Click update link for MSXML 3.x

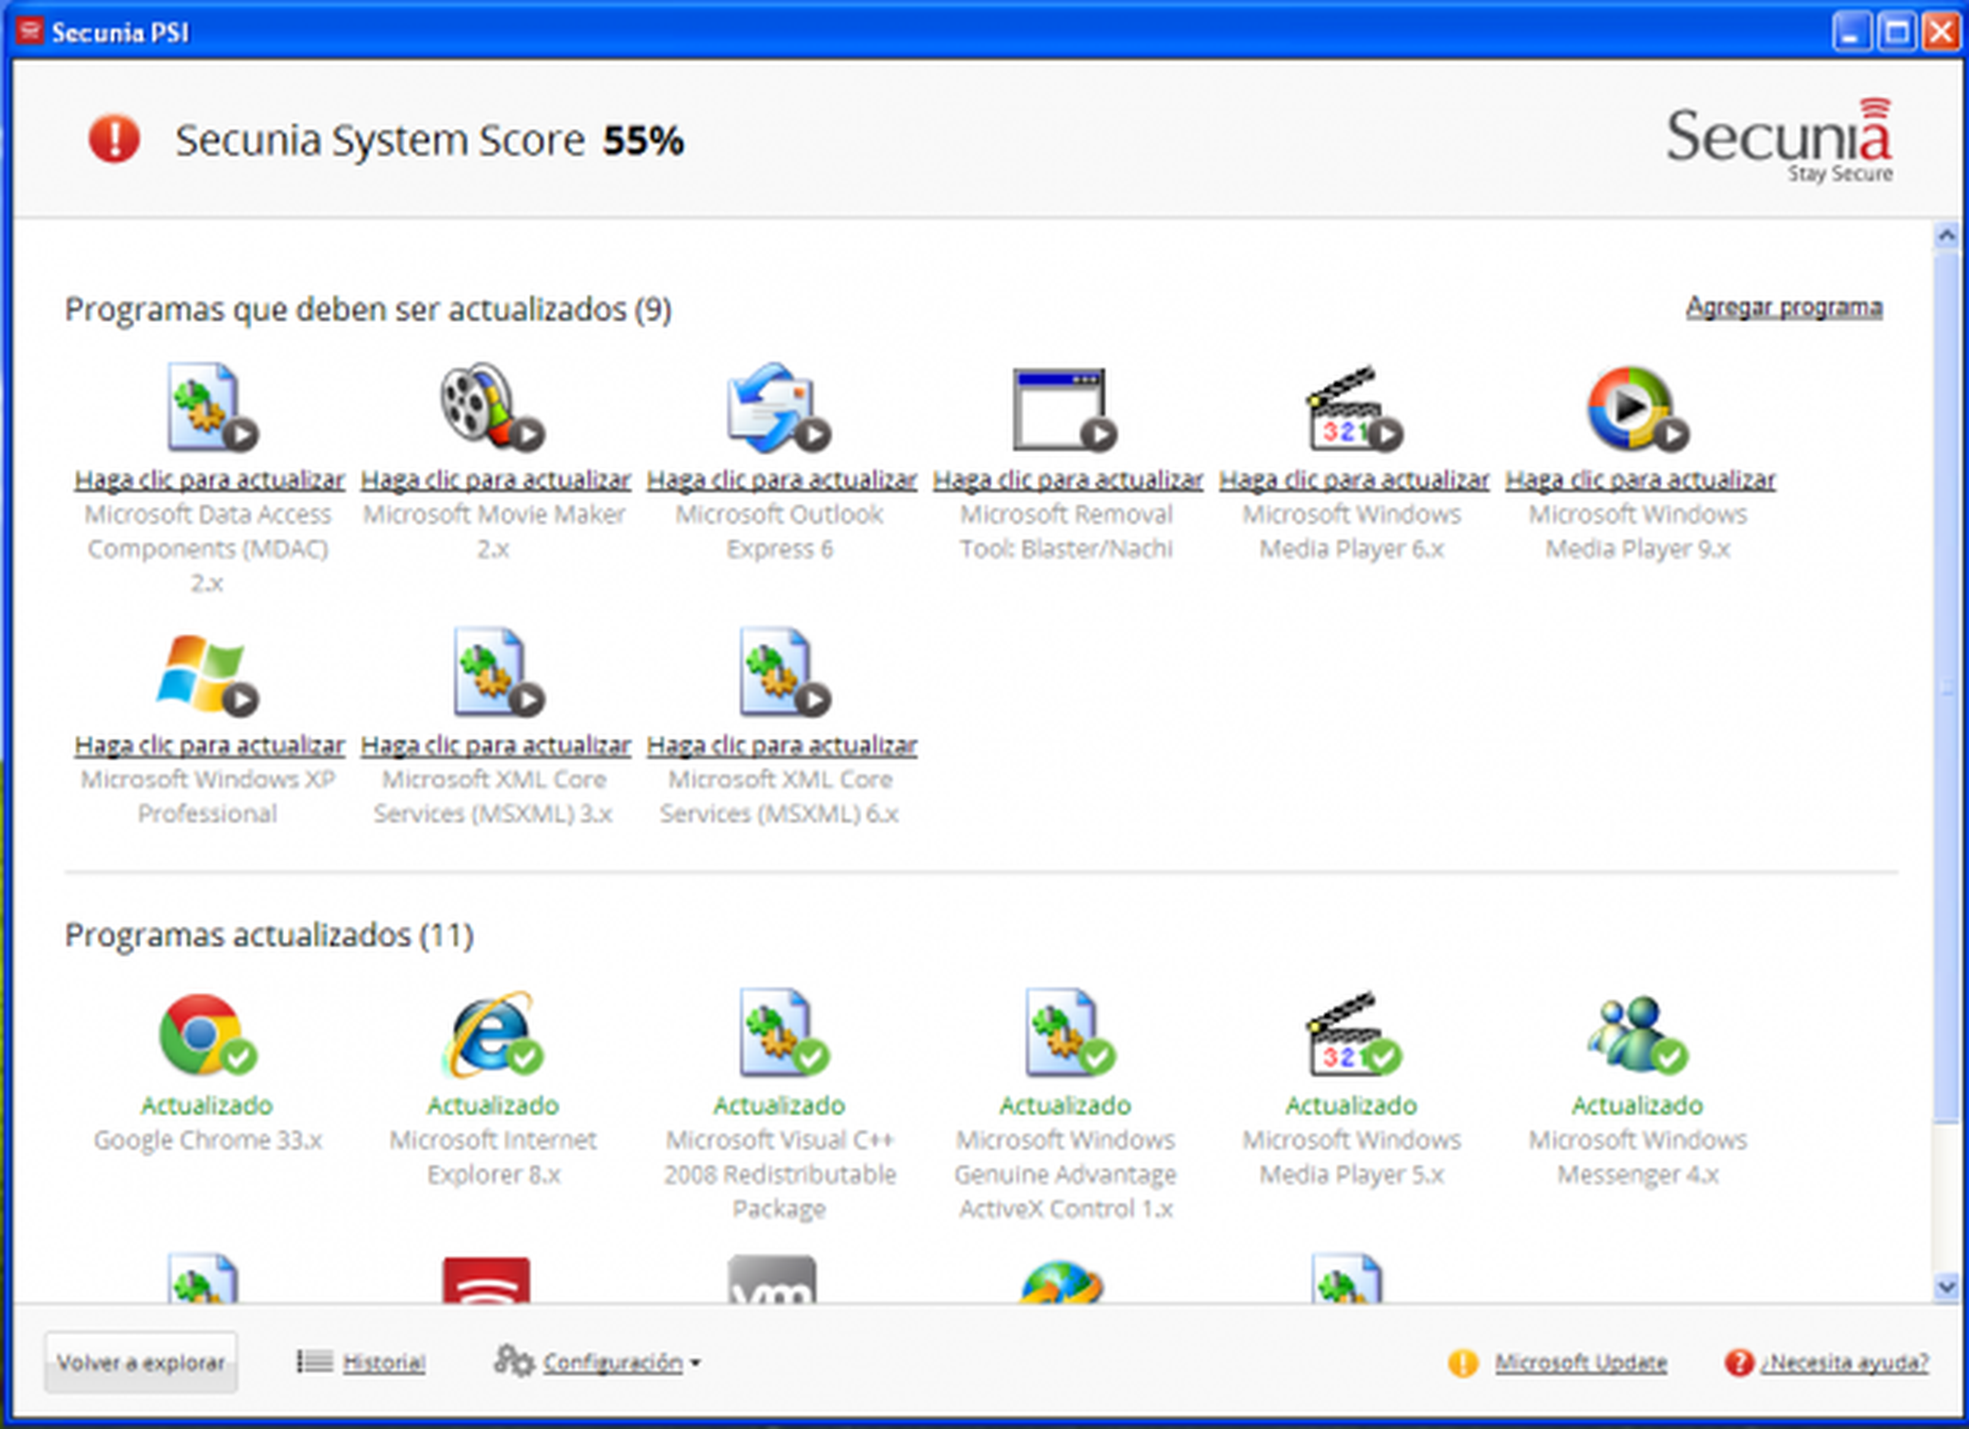(495, 745)
